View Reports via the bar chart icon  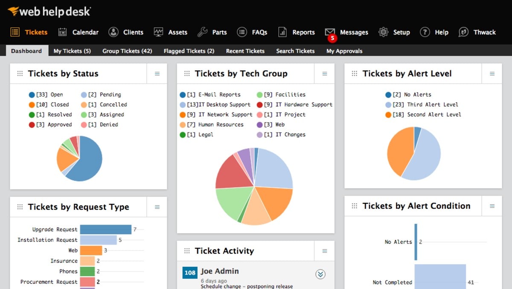282,32
